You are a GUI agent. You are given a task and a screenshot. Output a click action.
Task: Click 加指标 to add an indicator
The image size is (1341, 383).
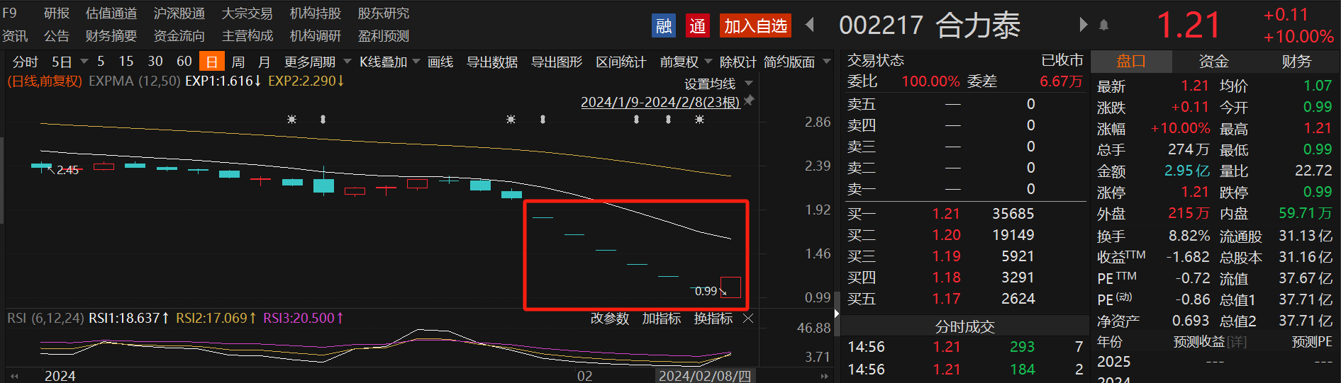coord(662,319)
